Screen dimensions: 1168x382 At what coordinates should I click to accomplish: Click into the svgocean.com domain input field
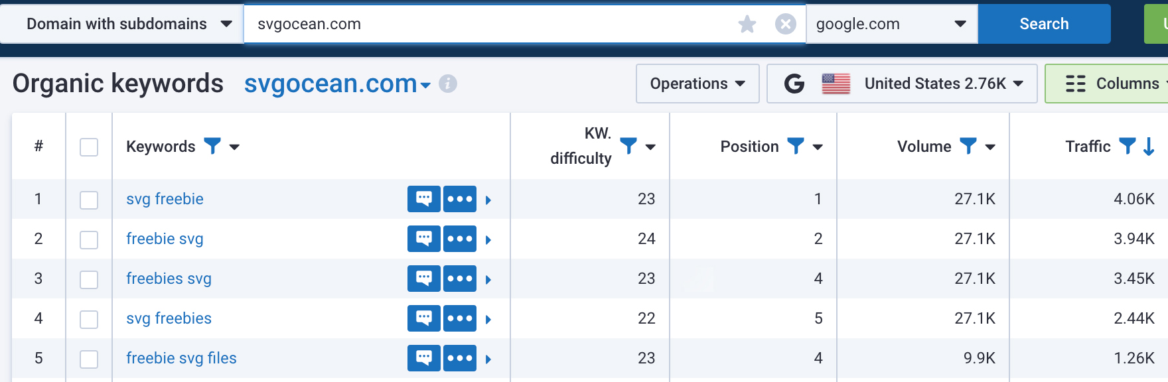[x=491, y=24]
